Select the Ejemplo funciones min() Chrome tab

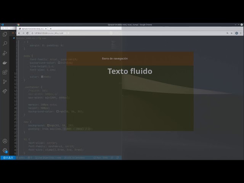pyautogui.click(x=32, y=29)
